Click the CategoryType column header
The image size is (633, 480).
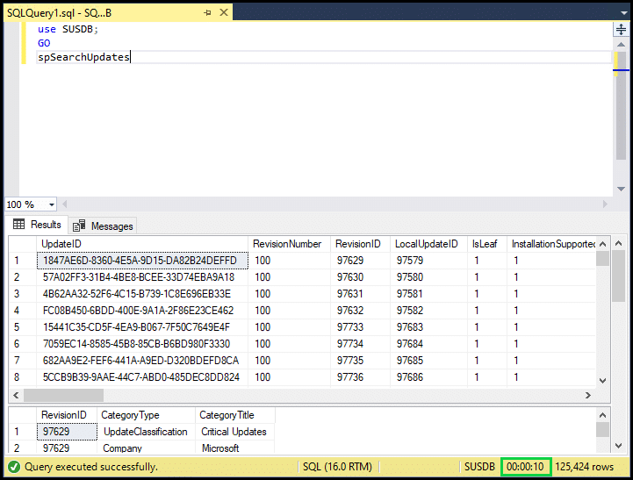[146, 415]
